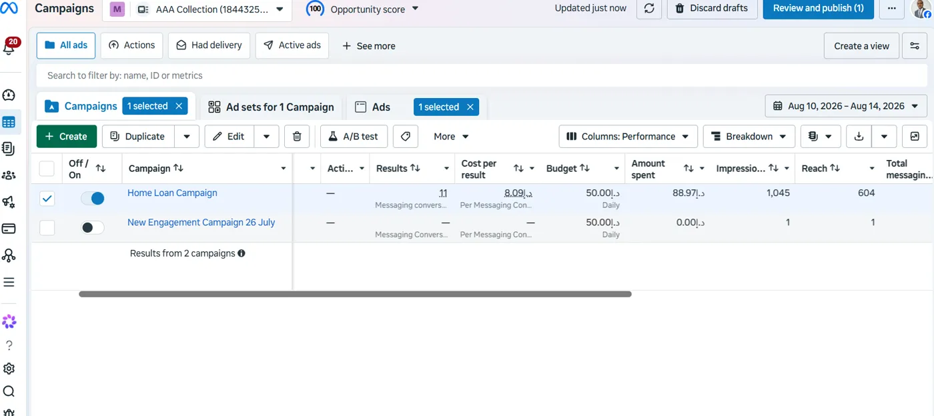Open the view settings sliders icon
The image size is (934, 416).
coord(915,46)
